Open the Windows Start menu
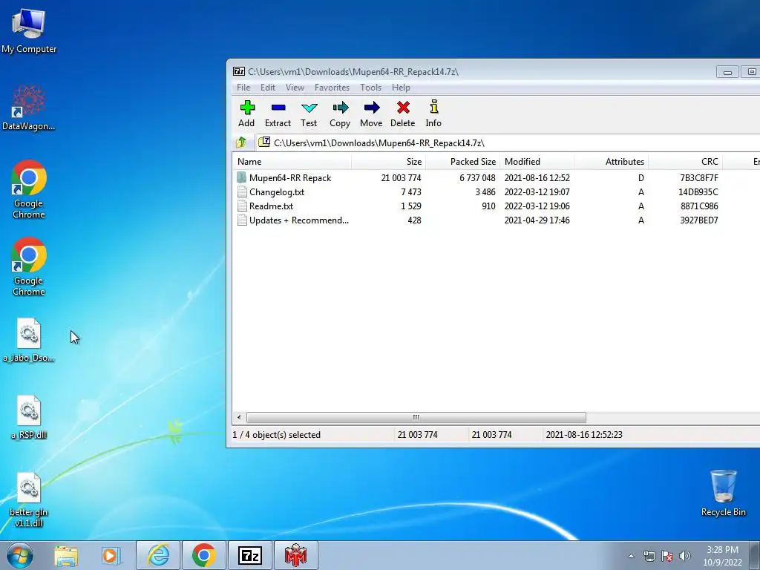760x570 pixels. [x=19, y=555]
